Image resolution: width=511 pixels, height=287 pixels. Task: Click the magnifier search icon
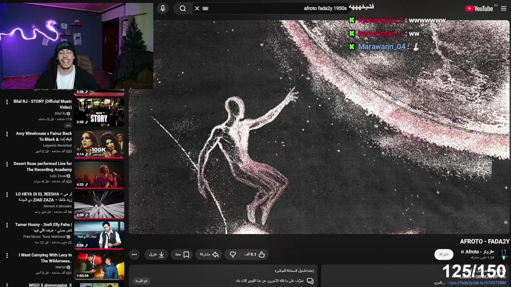(x=183, y=8)
